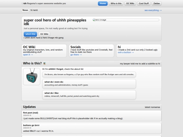The height and width of the screenshot is (137, 183).
Task: Click the small emoji icon beside 'Who is this?'
Action: [x=44, y=64]
